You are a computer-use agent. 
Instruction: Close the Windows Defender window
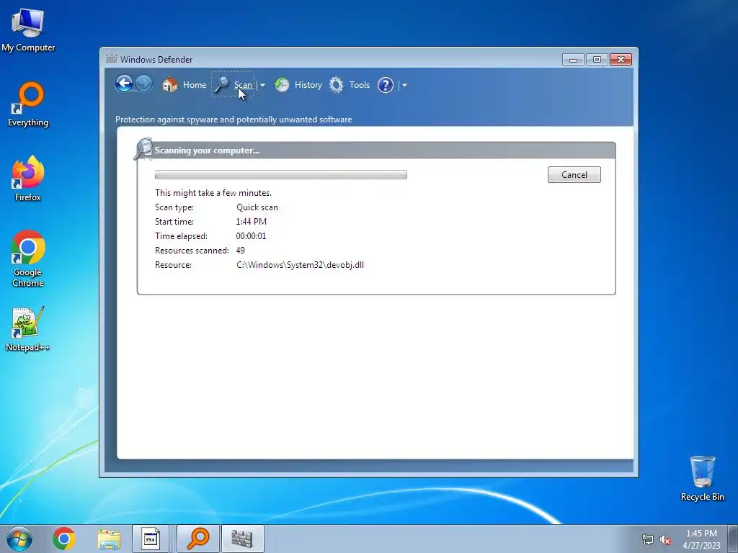tap(621, 59)
